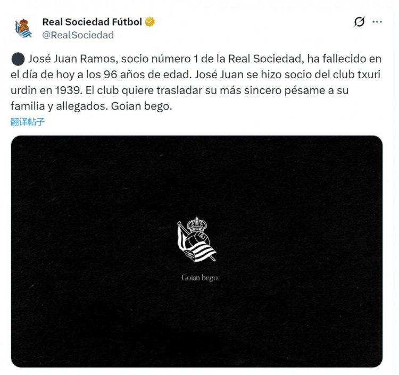Open the Grok slashed-circle icon

(x=359, y=22)
